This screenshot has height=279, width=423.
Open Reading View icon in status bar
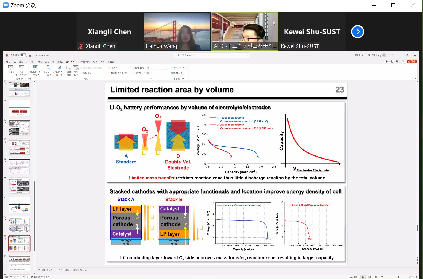point(376,277)
